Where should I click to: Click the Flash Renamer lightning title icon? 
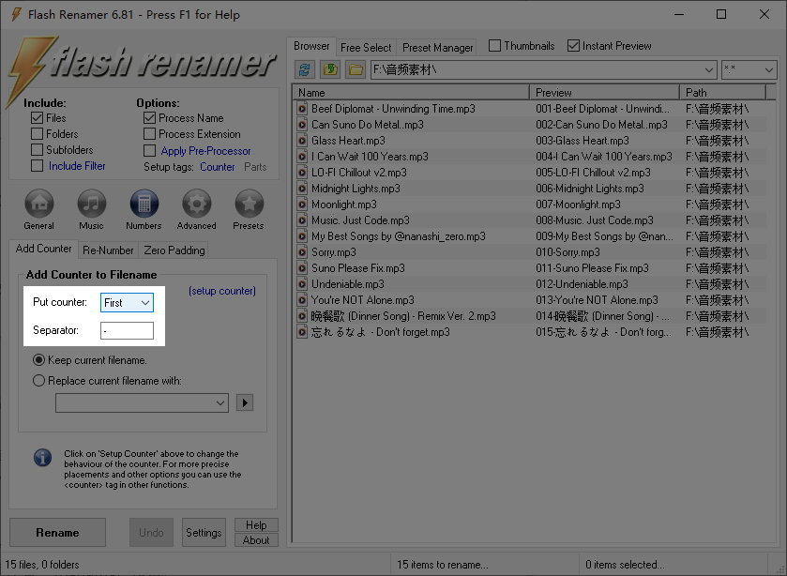[16, 15]
